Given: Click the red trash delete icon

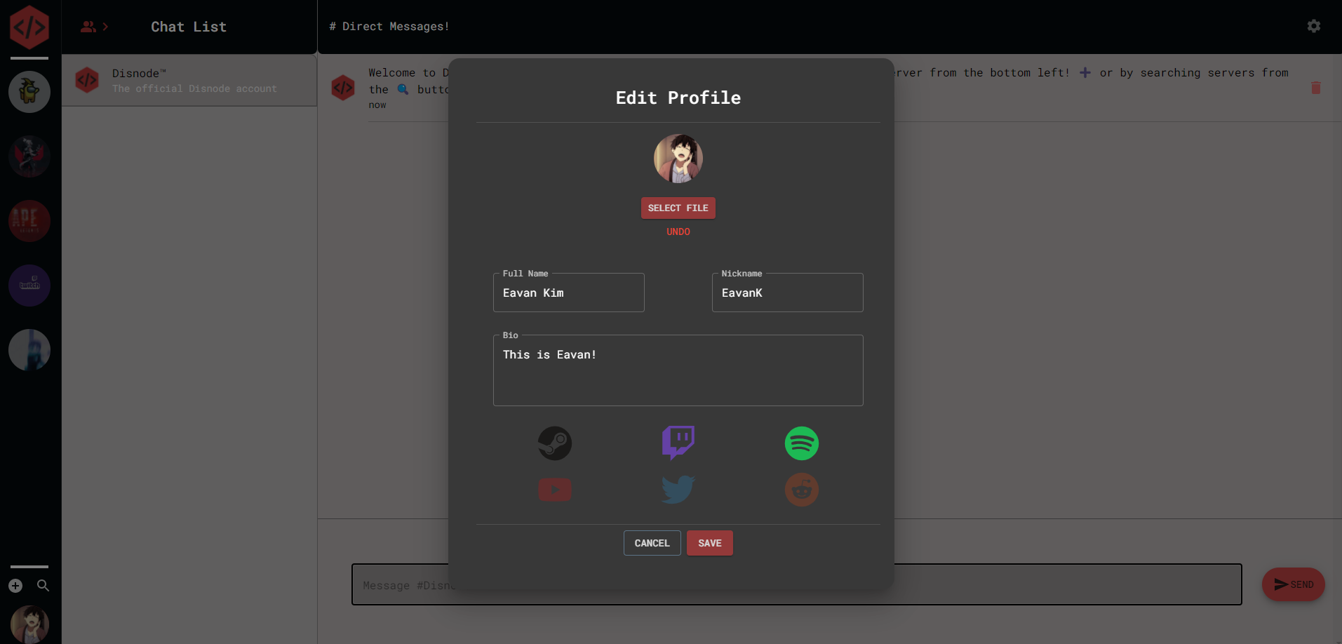Looking at the screenshot, I should tap(1316, 88).
